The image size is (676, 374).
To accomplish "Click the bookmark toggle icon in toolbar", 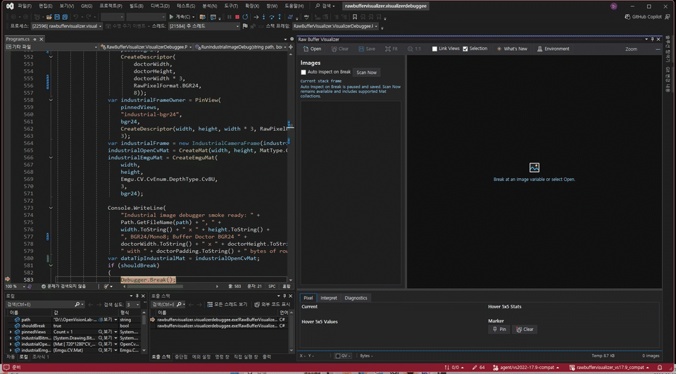I will [355, 17].
